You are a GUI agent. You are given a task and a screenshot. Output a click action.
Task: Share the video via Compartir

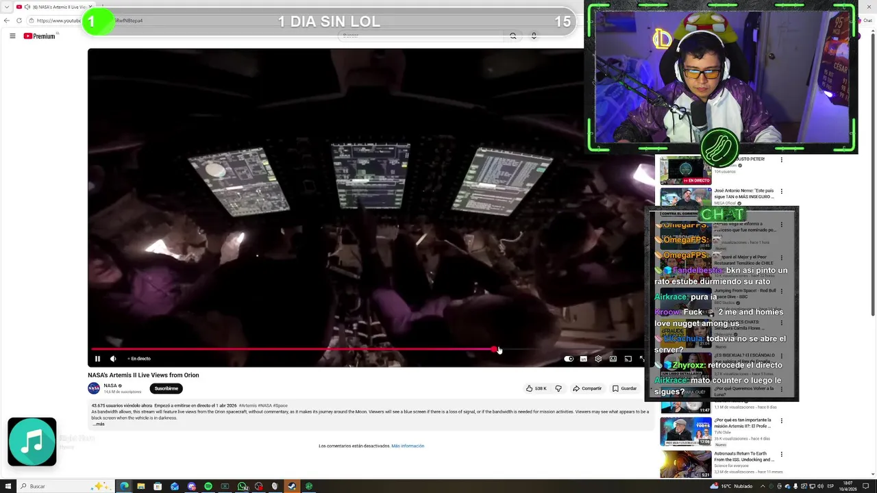[587, 388]
